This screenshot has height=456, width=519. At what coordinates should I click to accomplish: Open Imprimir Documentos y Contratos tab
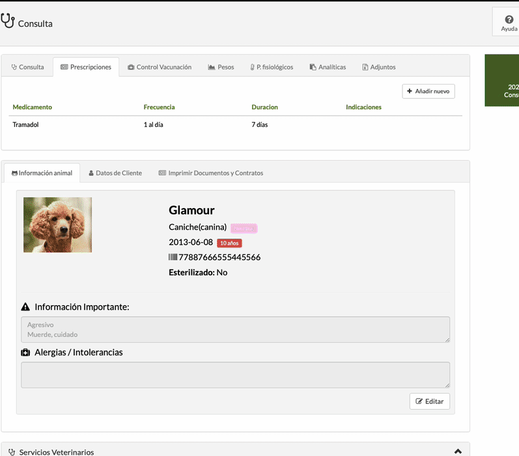click(211, 173)
